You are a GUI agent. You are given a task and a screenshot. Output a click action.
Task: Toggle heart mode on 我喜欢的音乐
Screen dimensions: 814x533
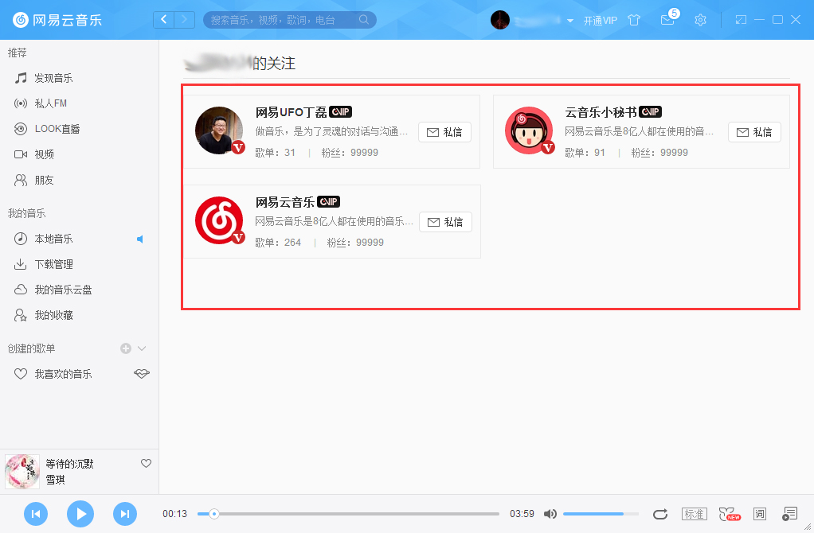(x=141, y=373)
